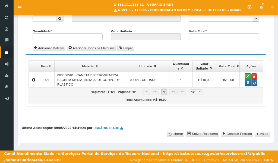This screenshot has height=163, width=278.
Task: Open the graduation cap sidebar icon
Action: (x=7, y=87)
